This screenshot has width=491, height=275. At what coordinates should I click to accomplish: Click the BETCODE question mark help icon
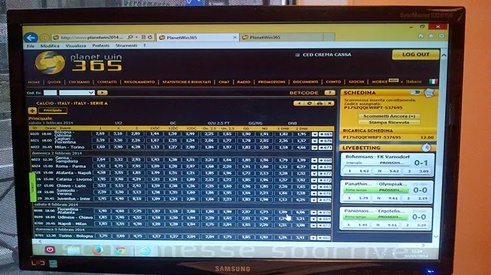[x=330, y=93]
